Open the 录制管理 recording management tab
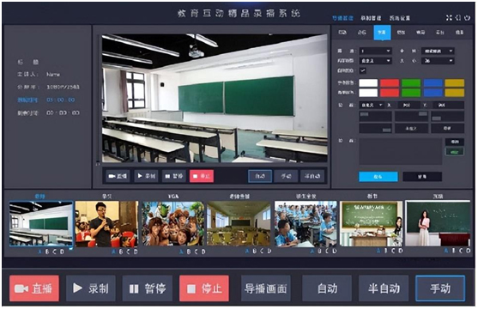The width and height of the screenshot is (478, 309). tap(371, 18)
